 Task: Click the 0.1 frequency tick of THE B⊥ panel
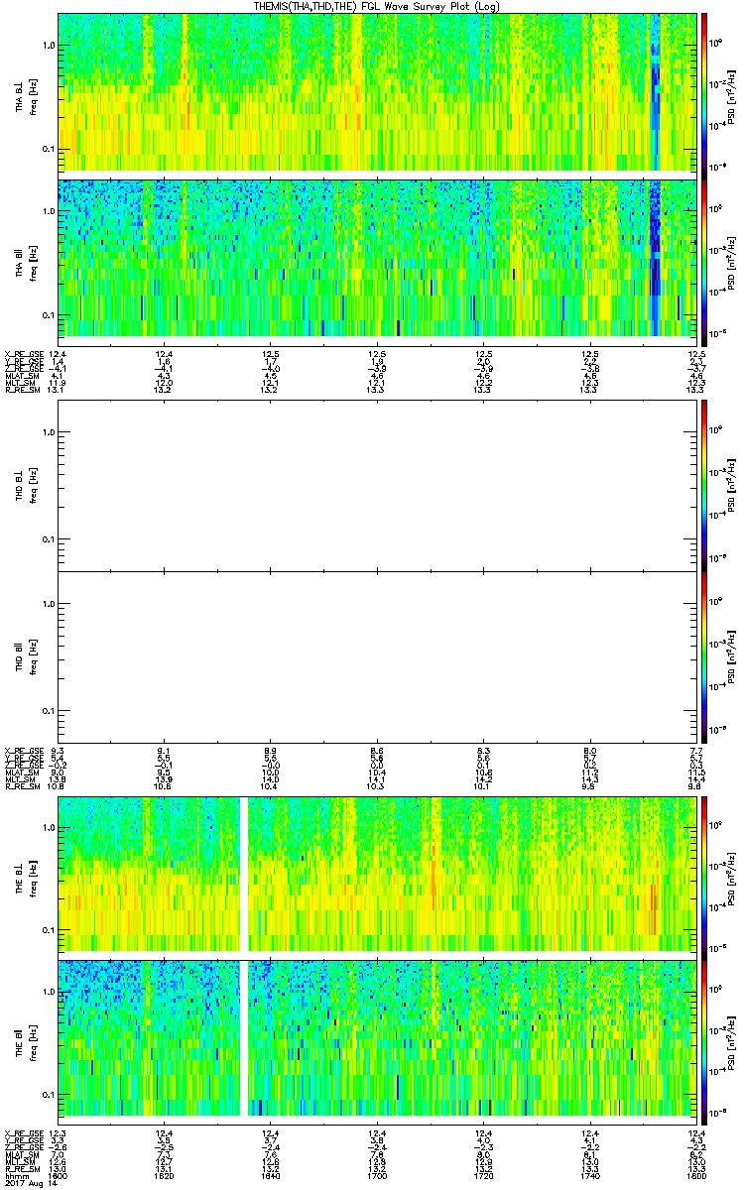(x=49, y=930)
